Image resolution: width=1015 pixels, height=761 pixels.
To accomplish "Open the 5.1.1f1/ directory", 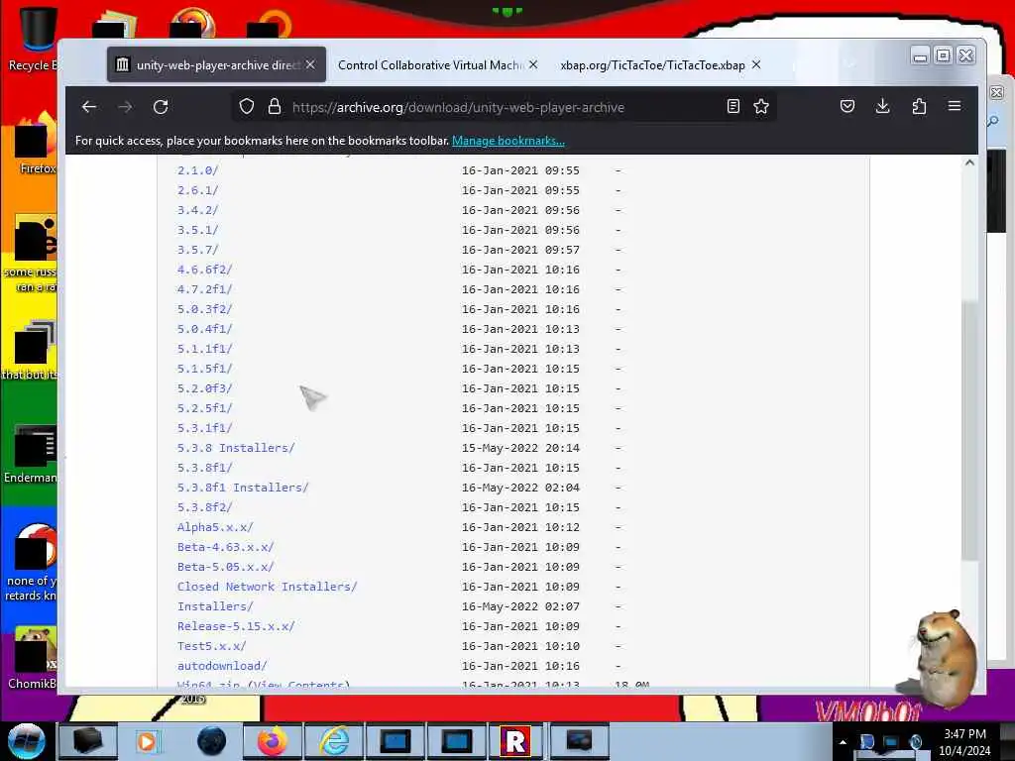I will pos(204,349).
